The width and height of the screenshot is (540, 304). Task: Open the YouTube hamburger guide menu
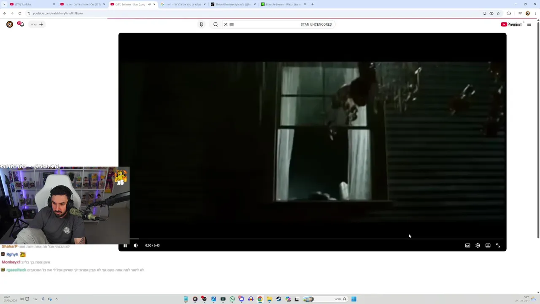(529, 24)
